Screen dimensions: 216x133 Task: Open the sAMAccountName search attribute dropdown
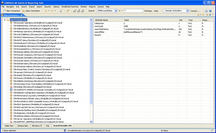click(115, 11)
